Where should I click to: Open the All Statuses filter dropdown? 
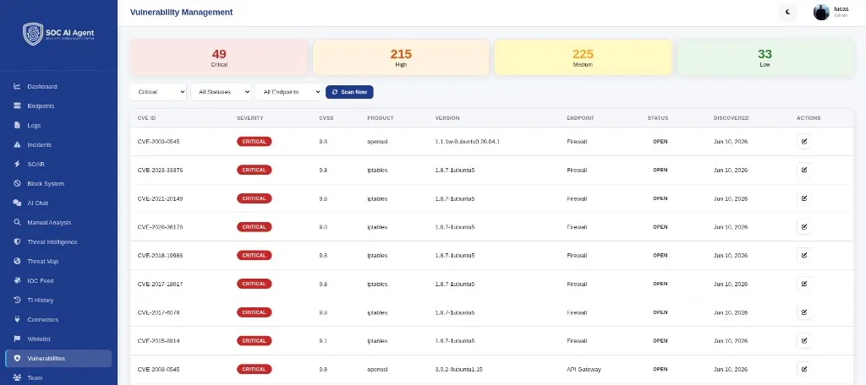pos(221,92)
